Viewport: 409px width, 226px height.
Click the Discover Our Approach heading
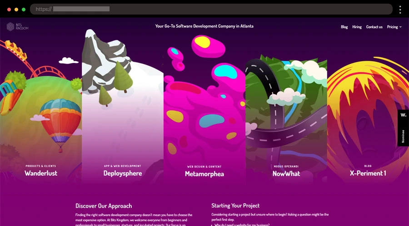click(x=104, y=206)
